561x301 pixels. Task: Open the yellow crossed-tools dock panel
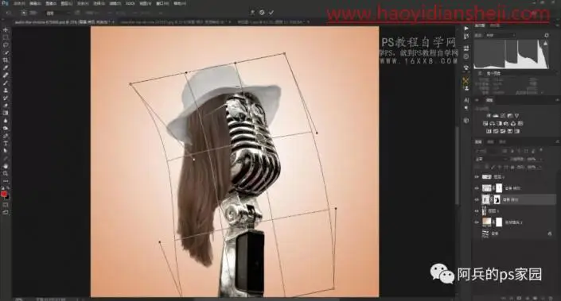pos(466,81)
